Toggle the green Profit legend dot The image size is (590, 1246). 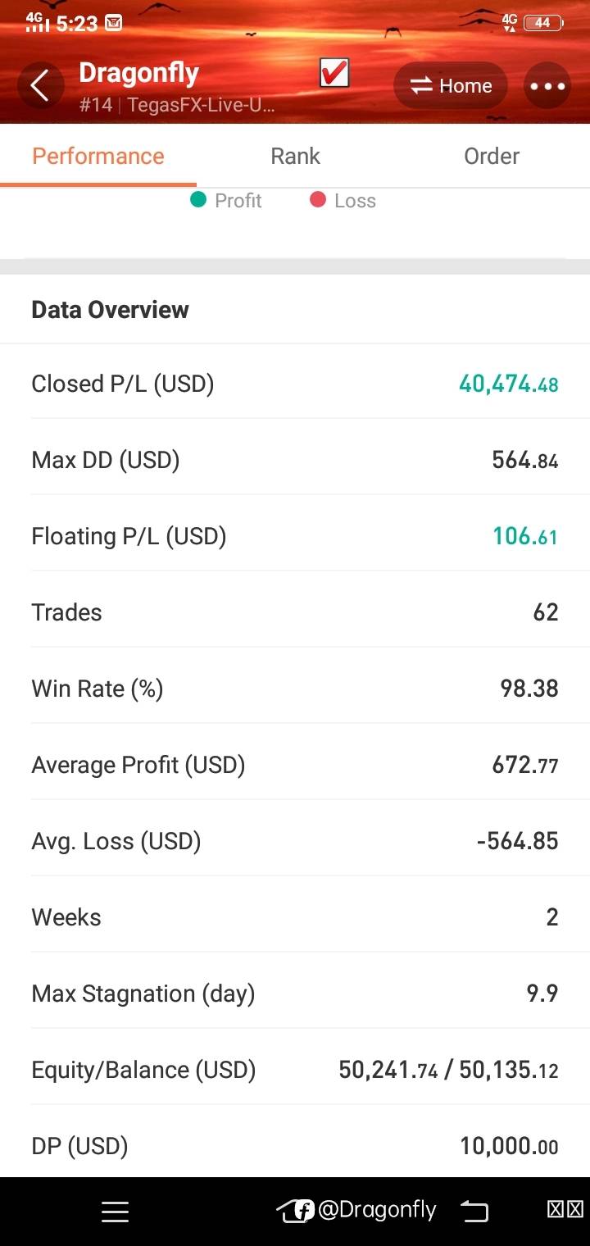198,200
